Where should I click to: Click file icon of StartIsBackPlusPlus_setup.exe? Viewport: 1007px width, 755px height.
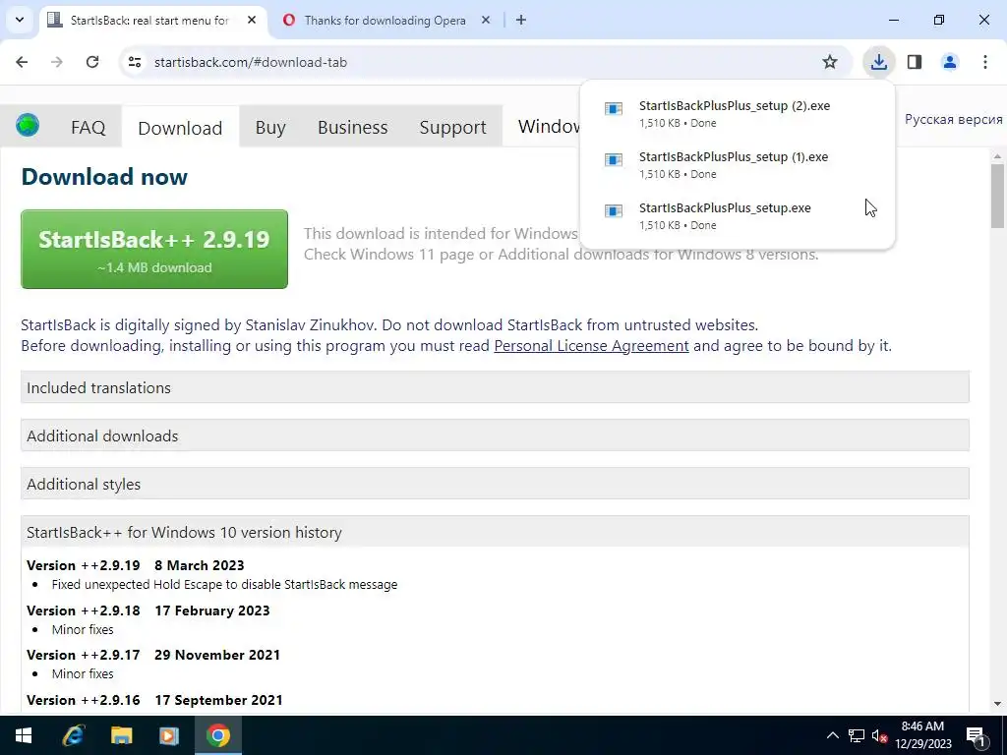click(614, 210)
